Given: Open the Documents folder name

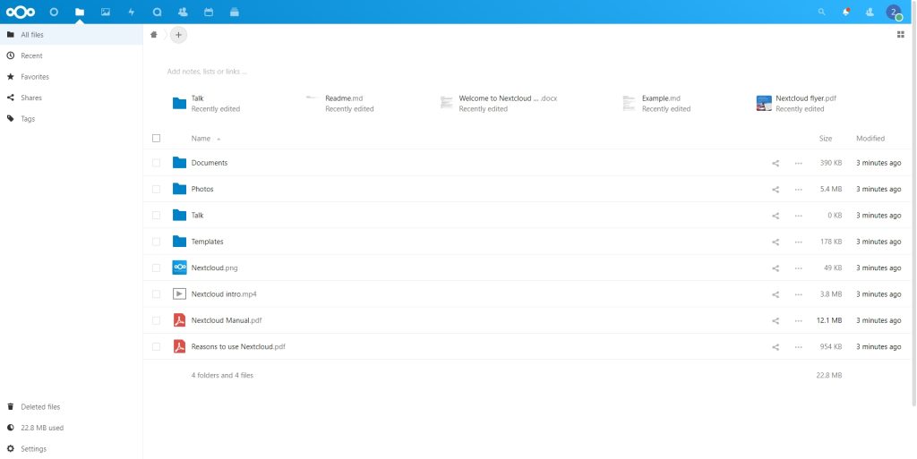Looking at the screenshot, I should (210, 163).
